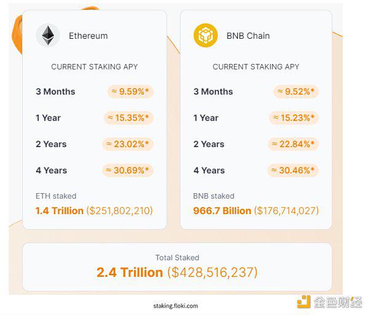The height and width of the screenshot is (315, 369).
Task: Click Ethereum 1 Year 15.35% APY badge
Action: point(129,118)
